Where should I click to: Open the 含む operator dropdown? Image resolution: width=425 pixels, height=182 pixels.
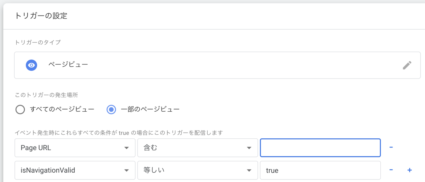coord(197,147)
